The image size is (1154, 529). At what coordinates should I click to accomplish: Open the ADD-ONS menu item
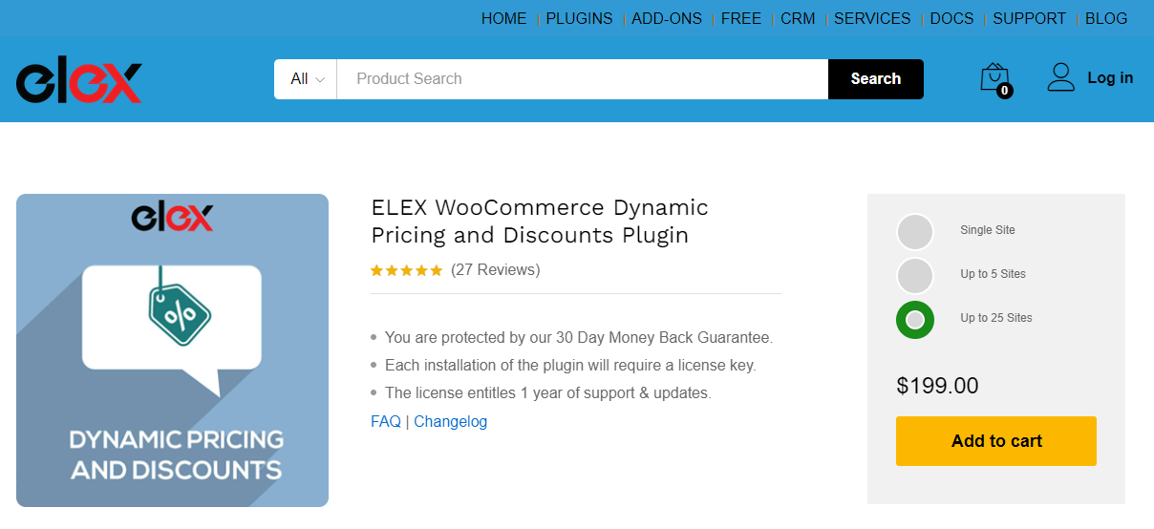click(x=667, y=19)
